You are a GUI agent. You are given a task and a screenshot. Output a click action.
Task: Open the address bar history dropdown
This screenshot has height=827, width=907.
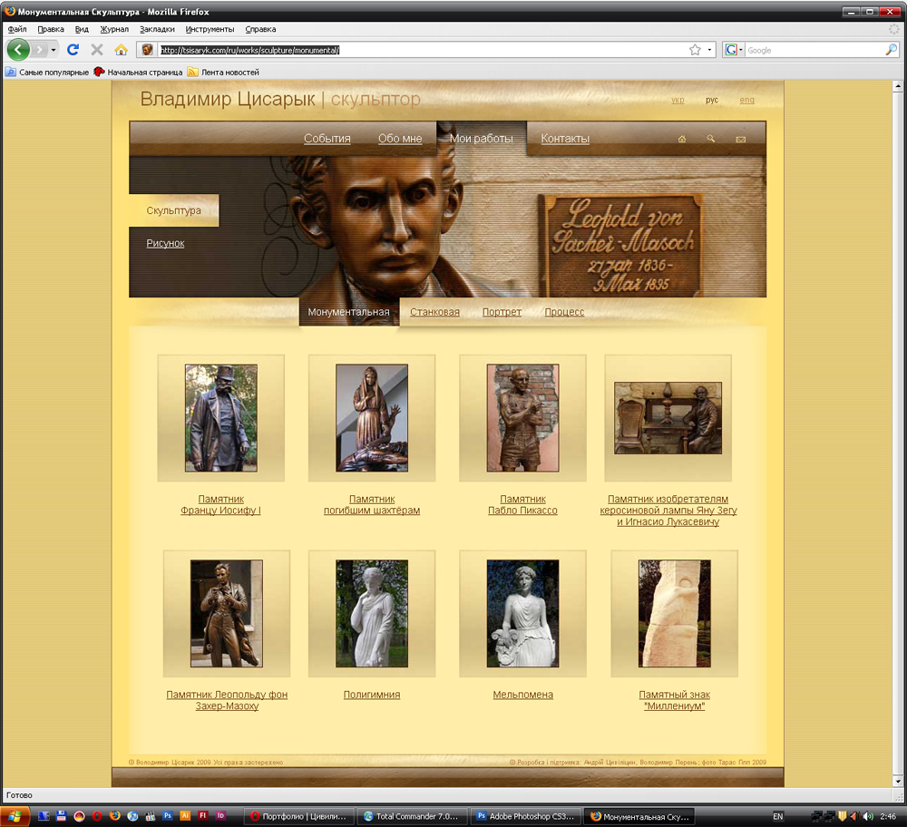tap(710, 50)
